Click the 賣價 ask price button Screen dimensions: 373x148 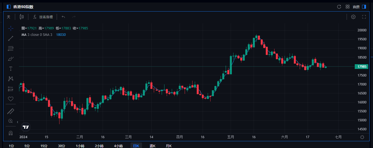pyautogui.click(x=356, y=7)
